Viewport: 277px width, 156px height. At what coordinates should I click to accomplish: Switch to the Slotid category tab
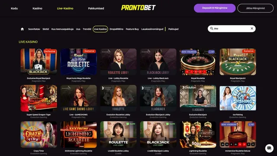tap(45, 29)
